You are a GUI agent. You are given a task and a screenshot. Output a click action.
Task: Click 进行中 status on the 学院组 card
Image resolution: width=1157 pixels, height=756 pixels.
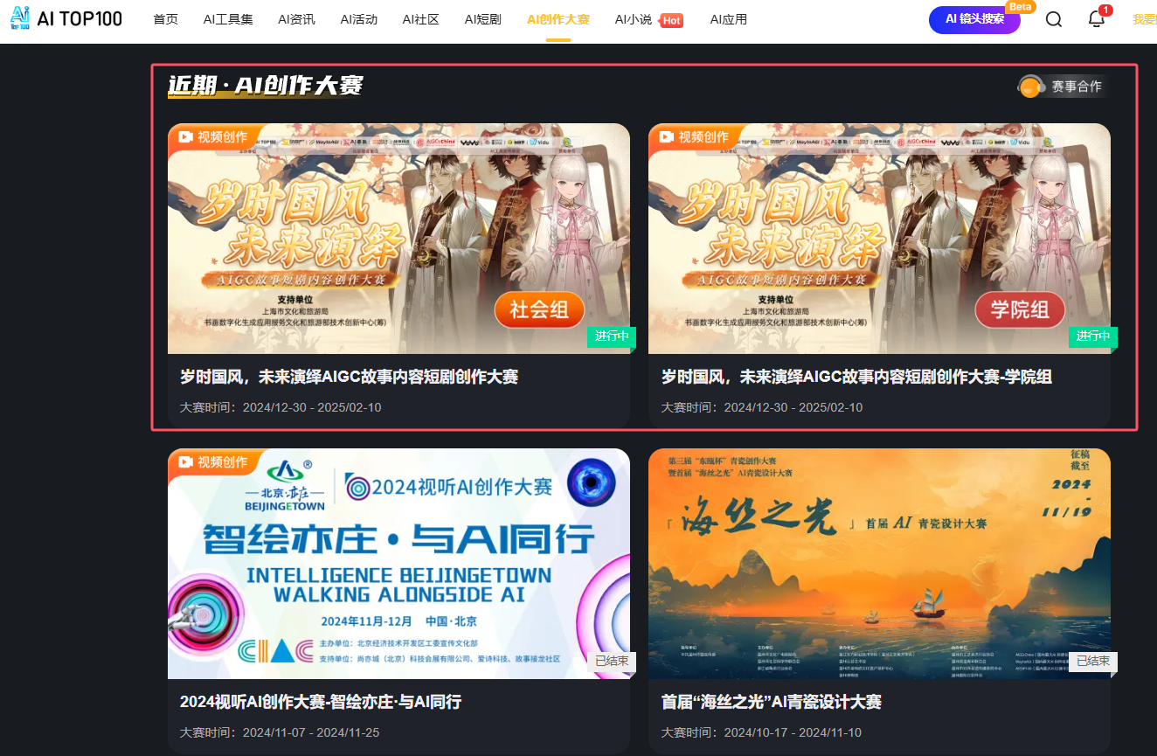(x=1092, y=336)
